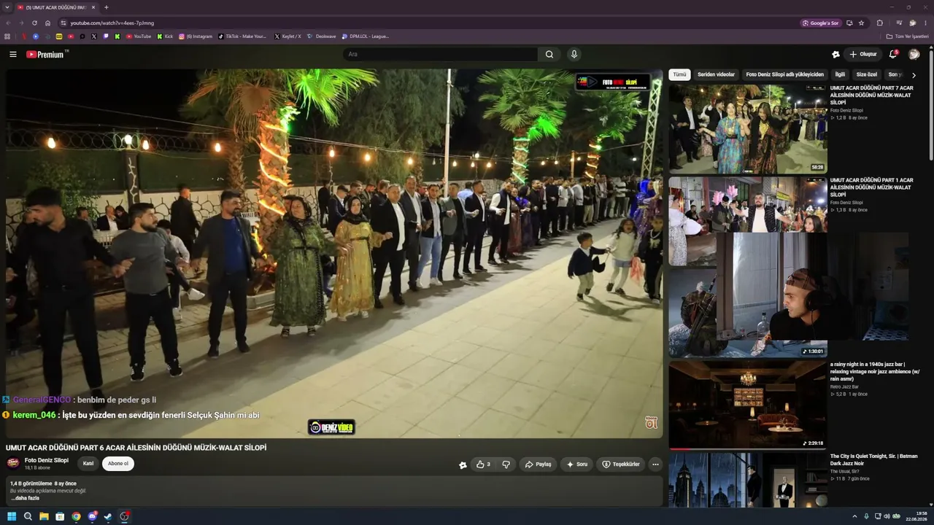Click the video title below the player

[x=136, y=448]
